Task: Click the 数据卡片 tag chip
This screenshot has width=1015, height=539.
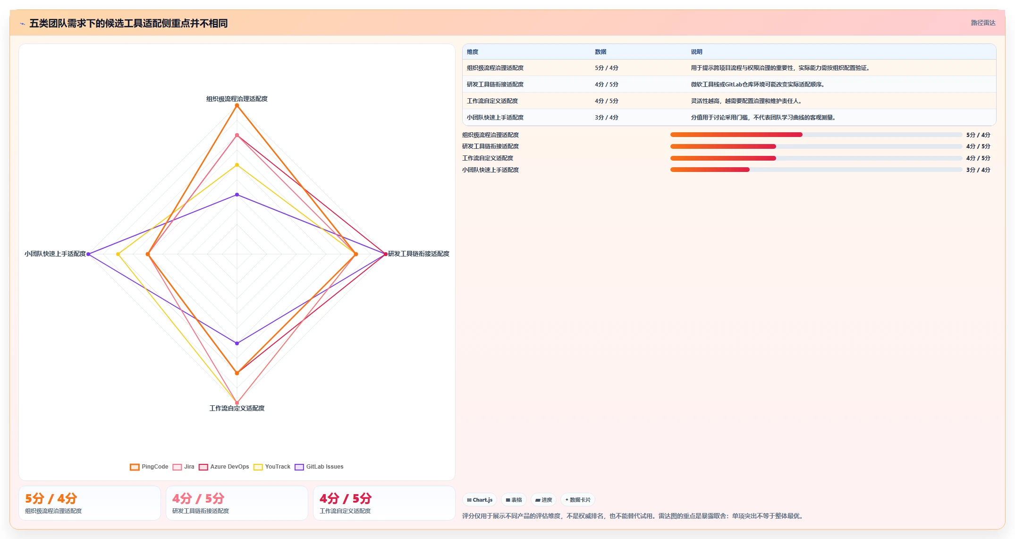Action: (x=578, y=500)
